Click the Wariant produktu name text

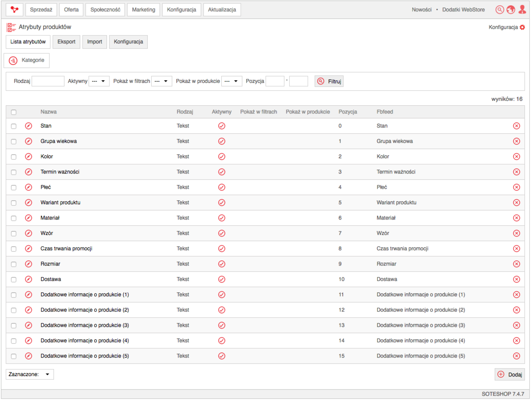(x=60, y=202)
